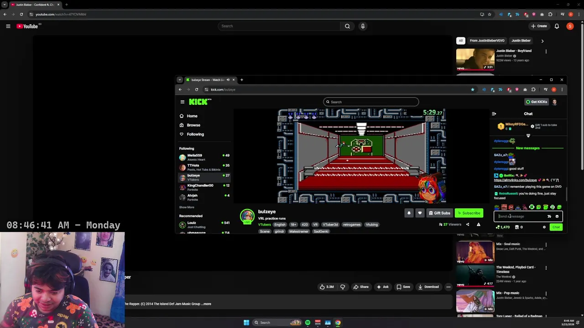Open Windows Start menu
This screenshot has width=584, height=328.
[246, 323]
